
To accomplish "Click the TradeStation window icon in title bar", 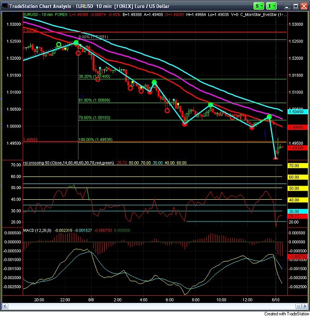I will point(4,6).
